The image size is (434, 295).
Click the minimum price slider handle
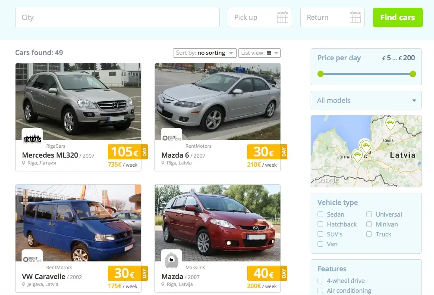[x=321, y=74]
